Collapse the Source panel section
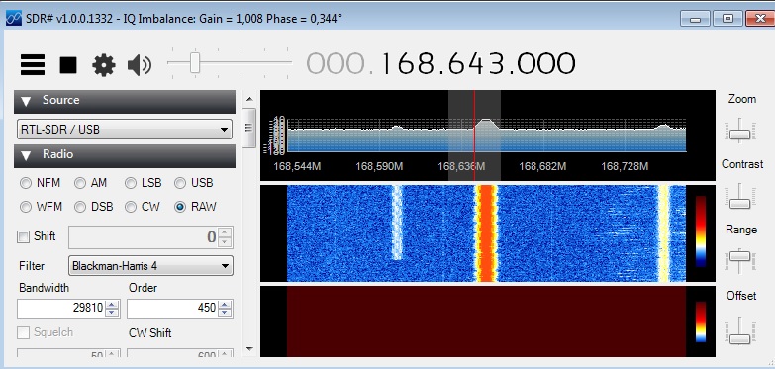775x369 pixels. click(26, 101)
